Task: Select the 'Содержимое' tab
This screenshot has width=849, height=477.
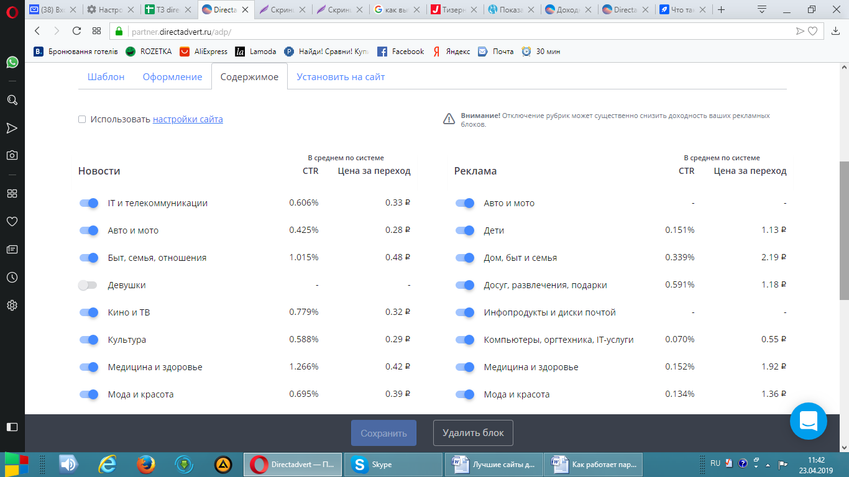Action: (x=249, y=77)
